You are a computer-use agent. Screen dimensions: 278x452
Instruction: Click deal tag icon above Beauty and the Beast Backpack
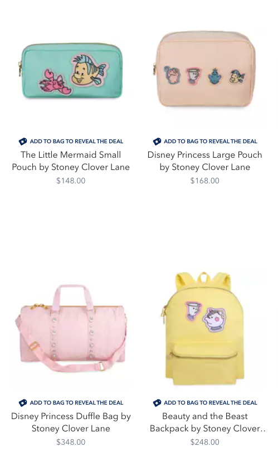pyautogui.click(x=157, y=403)
